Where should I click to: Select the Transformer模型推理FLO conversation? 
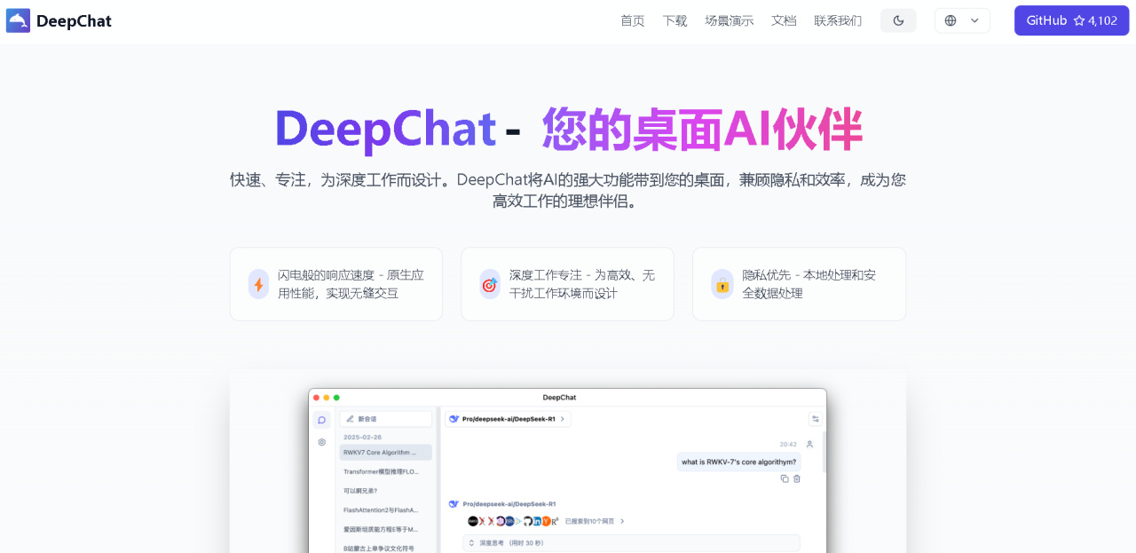(385, 471)
